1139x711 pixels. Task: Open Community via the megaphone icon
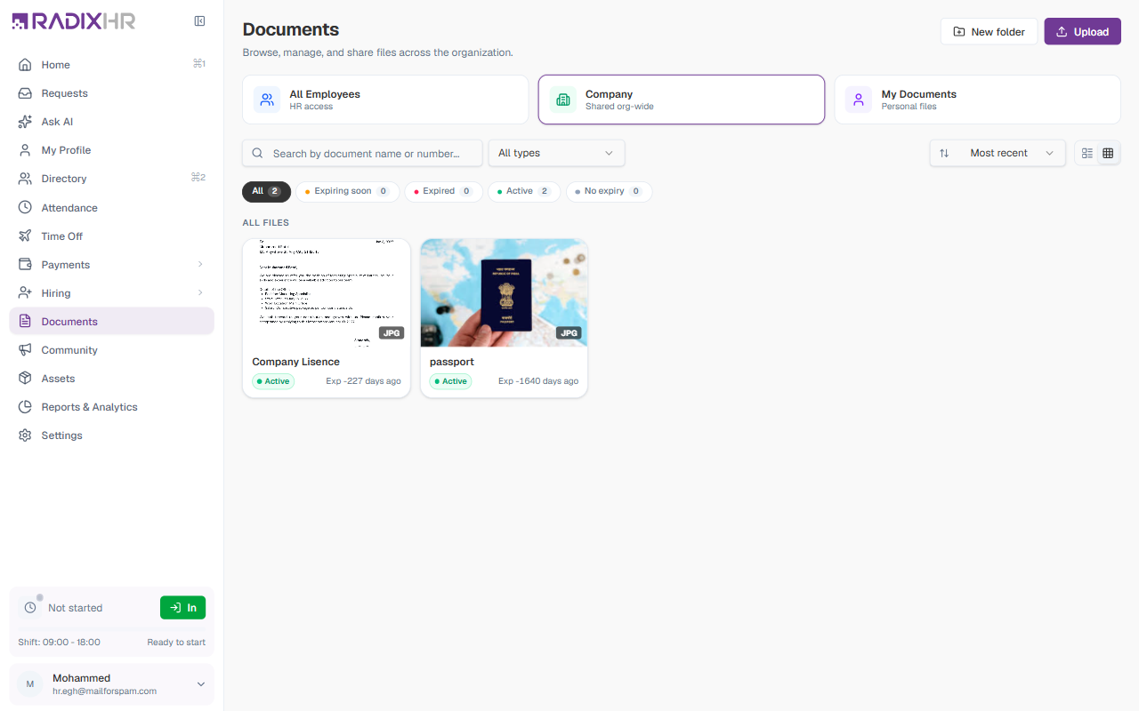(x=25, y=350)
